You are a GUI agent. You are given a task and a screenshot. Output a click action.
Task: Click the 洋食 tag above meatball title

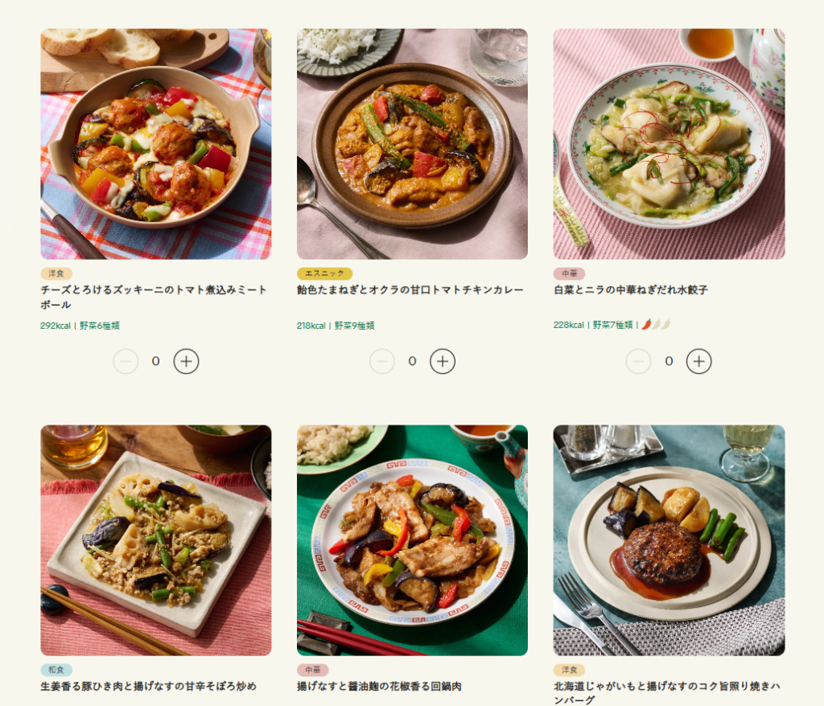pyautogui.click(x=56, y=273)
